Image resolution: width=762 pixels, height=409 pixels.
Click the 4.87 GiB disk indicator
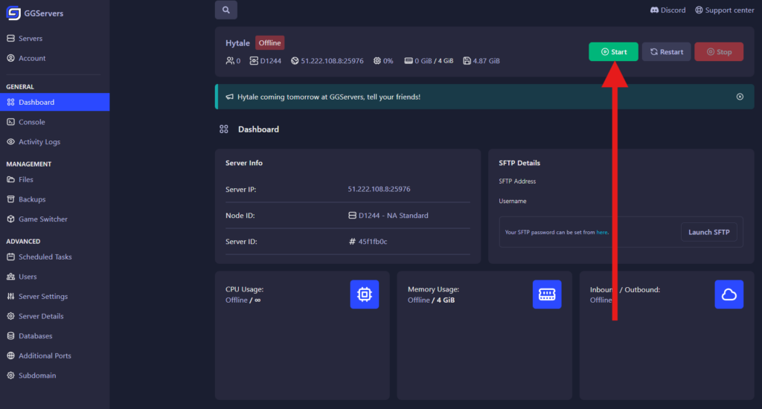[481, 61]
